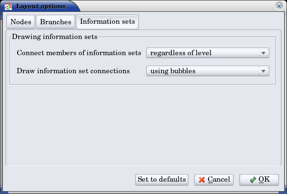Screen dimensions: 287x194
Task: Click the Gambit icon in the title bar
Action: point(8,7)
